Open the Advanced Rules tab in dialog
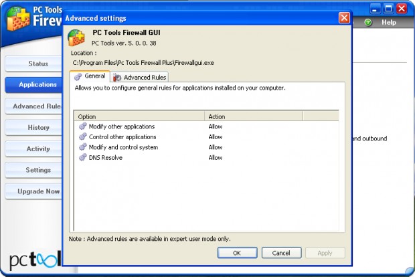Screen dimensions: 415x277 coord(139,77)
